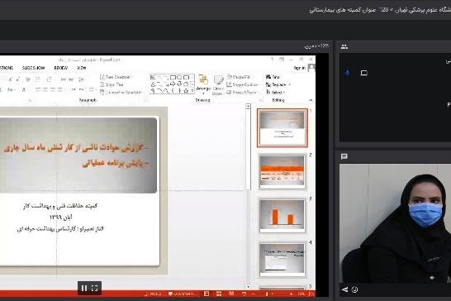The image size is (451, 301).
Task: Click the Find button in Editing group
Action: [273, 77]
